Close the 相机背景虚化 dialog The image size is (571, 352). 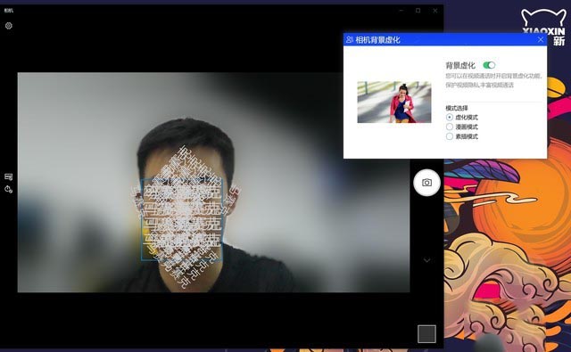pyautogui.click(x=541, y=39)
